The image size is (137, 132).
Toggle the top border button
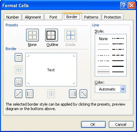pos(19,57)
